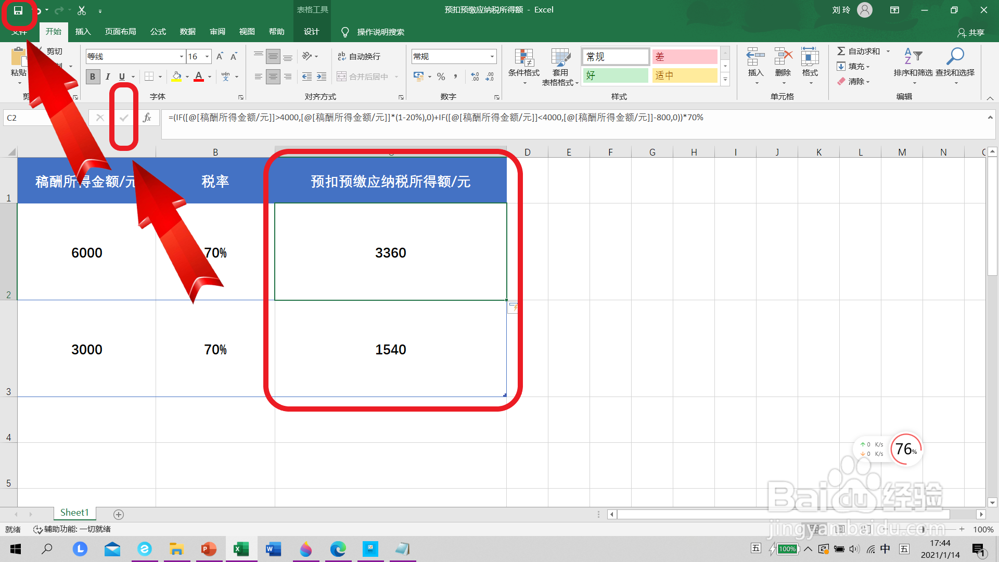Open 套用表格格式 format as table
999x562 pixels.
[x=560, y=67]
